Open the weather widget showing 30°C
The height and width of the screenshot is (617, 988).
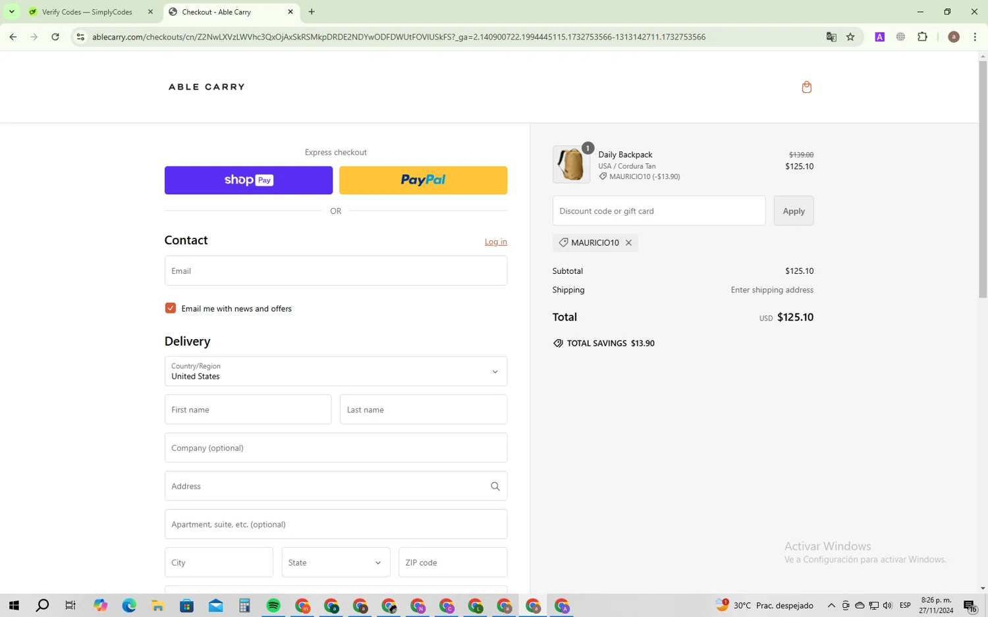[x=764, y=605]
